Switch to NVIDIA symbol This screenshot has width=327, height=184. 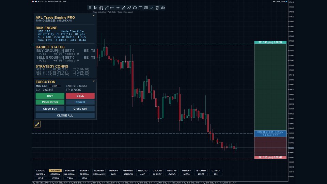click(55, 178)
